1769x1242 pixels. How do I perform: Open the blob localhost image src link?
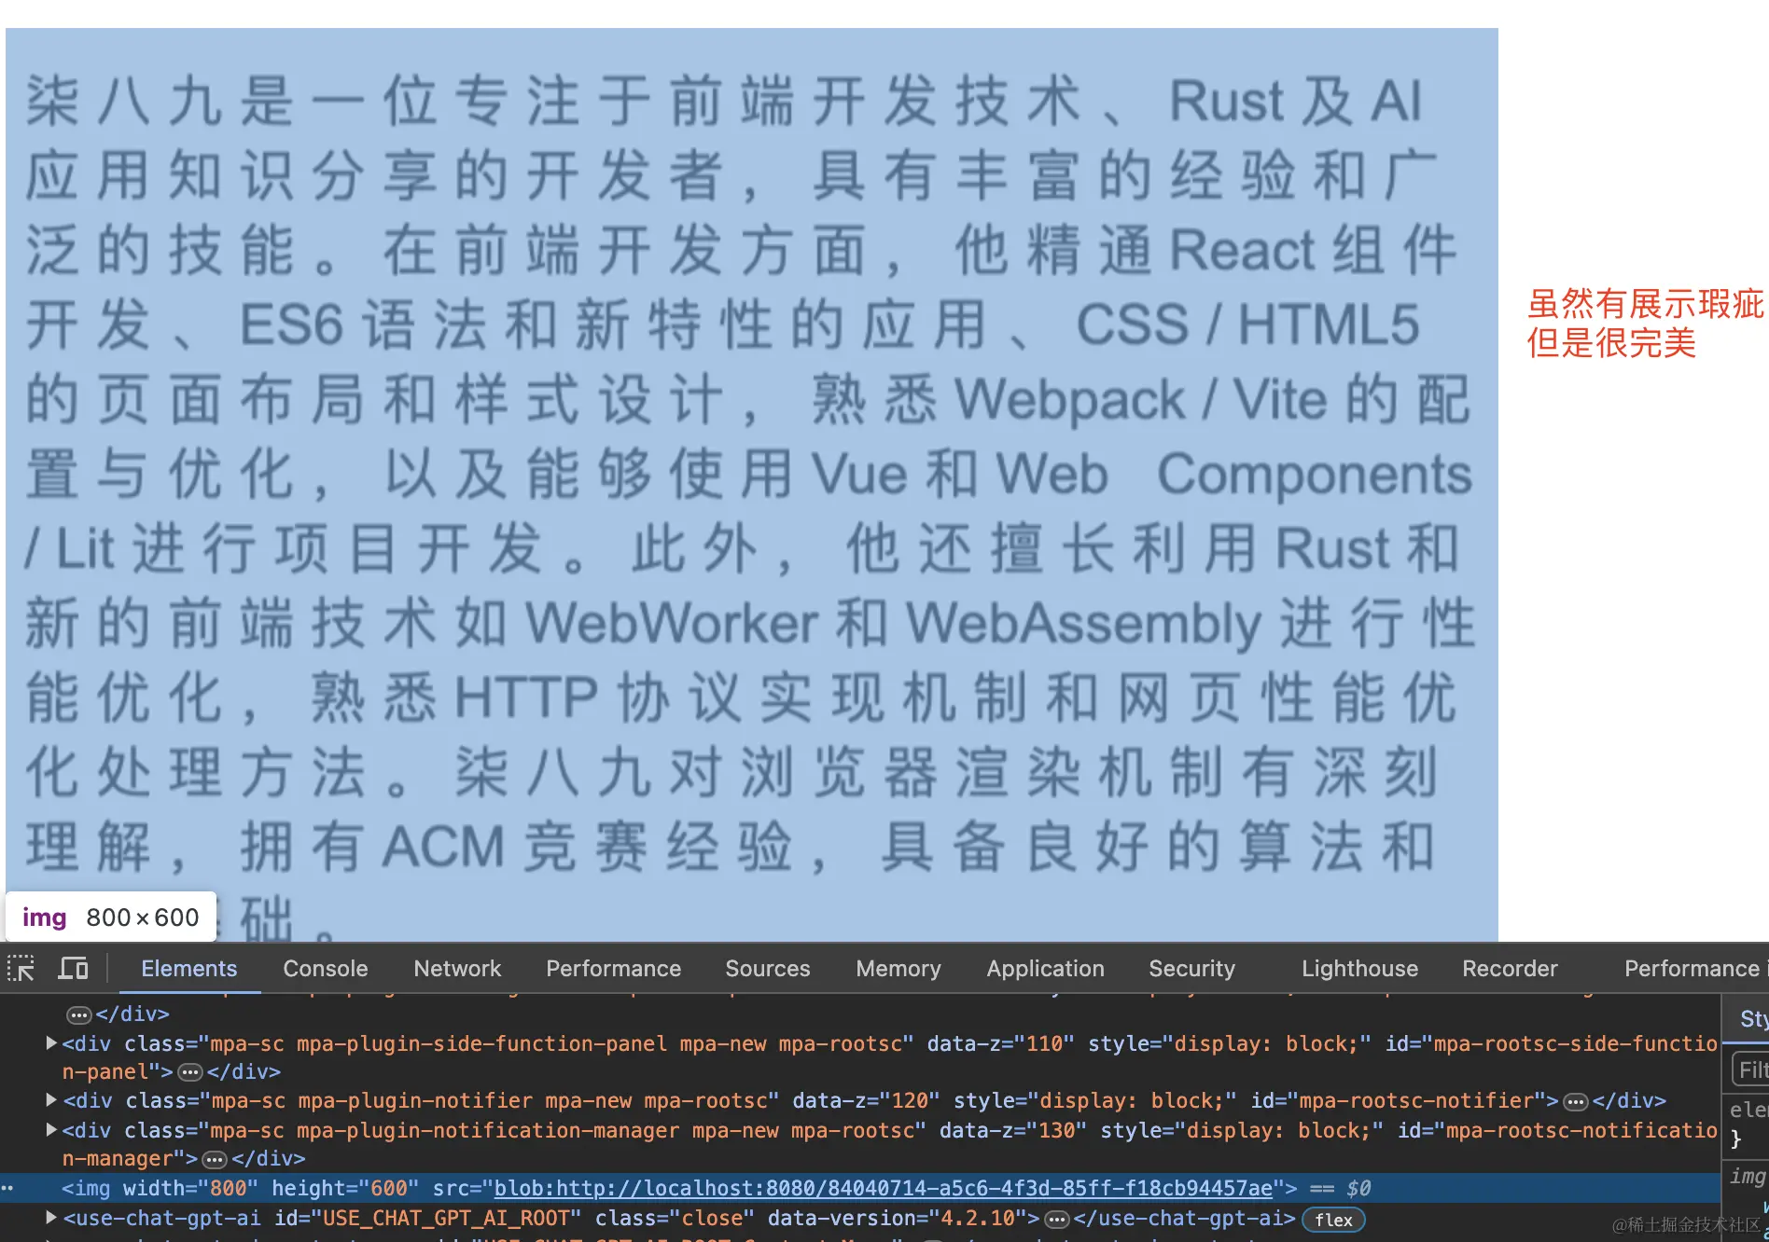point(883,1188)
